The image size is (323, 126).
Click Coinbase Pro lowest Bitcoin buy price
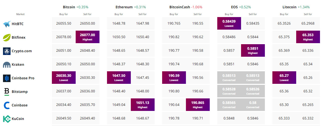64,78
